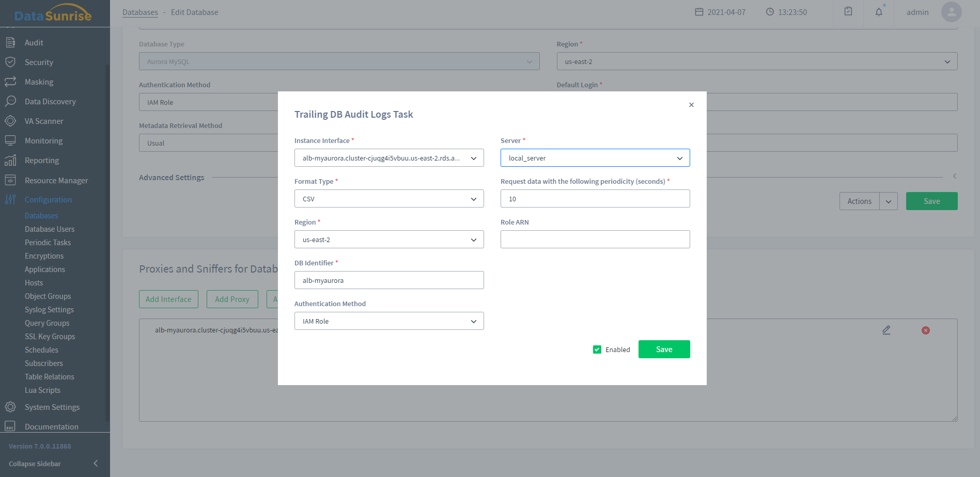
Task: Click the red delete icon for interface
Action: (926, 330)
